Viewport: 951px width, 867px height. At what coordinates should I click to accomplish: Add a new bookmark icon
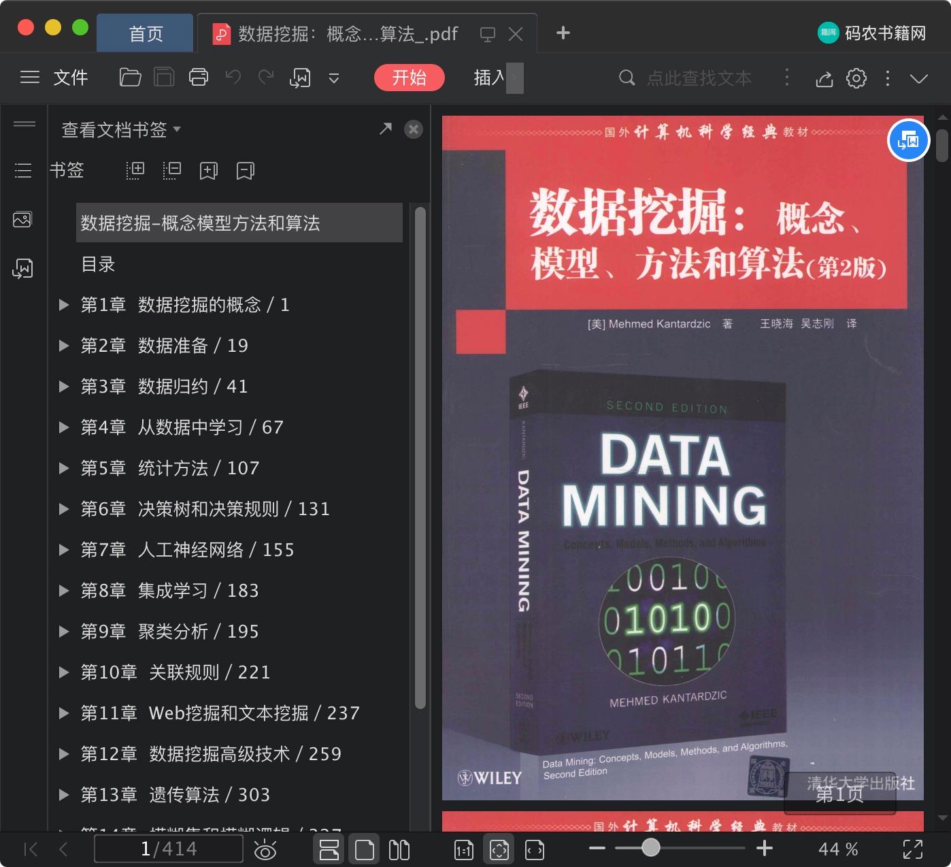click(x=209, y=170)
